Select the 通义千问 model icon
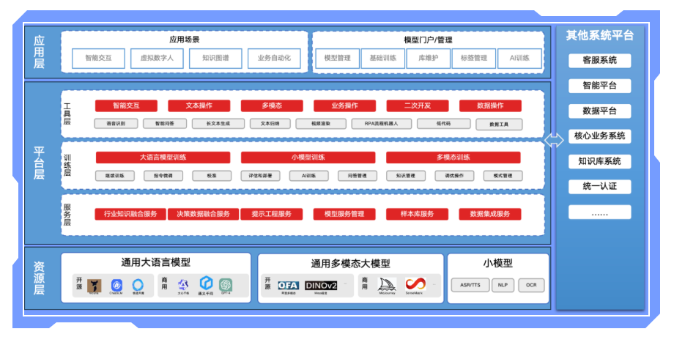 point(206,284)
